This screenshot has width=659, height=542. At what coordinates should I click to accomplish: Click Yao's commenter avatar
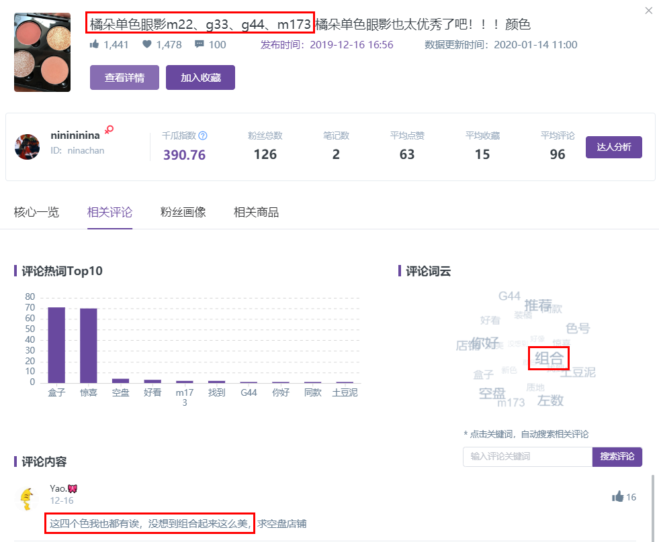[26, 498]
